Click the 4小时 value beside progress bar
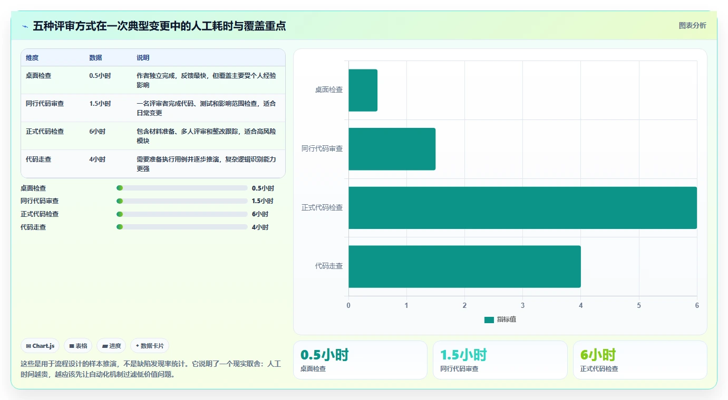This screenshot has width=728, height=400. pos(260,227)
